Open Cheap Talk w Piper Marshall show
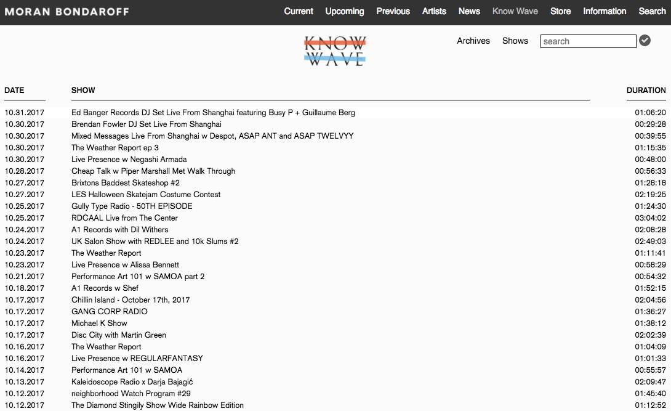Viewport: 671px width, 411px height. click(153, 171)
